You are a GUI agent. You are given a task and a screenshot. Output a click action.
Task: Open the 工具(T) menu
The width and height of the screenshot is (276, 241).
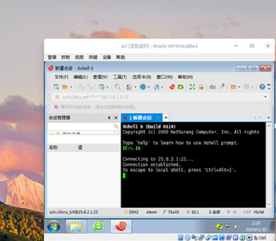click(120, 77)
